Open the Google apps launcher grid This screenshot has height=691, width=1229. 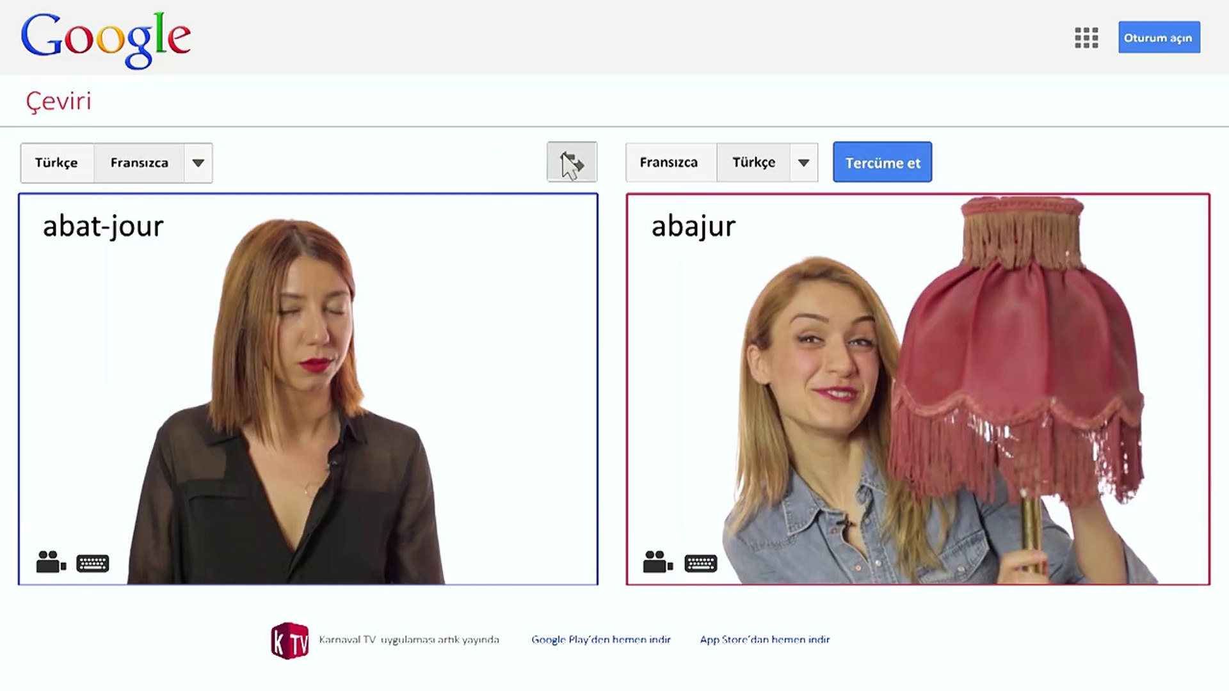pyautogui.click(x=1086, y=38)
